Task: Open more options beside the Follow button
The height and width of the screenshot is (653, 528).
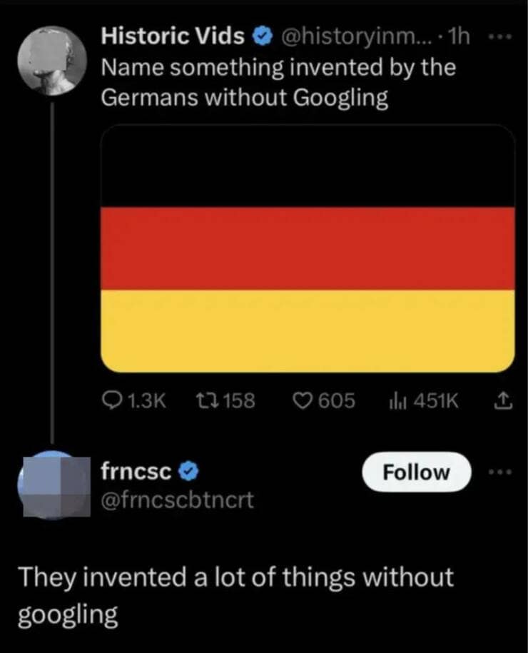Action: 501,472
